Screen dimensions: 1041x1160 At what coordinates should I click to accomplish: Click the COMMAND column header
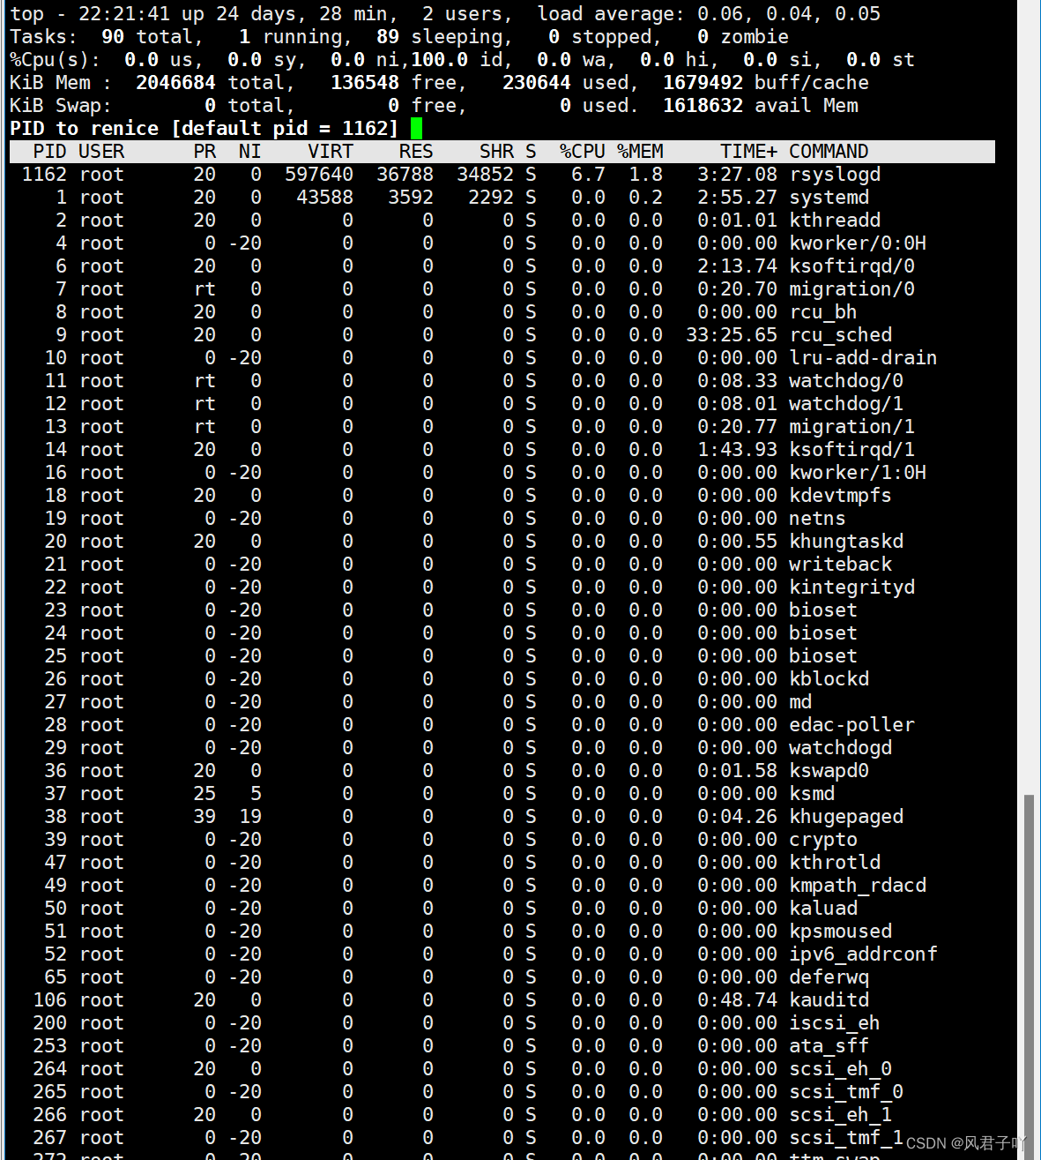point(828,151)
